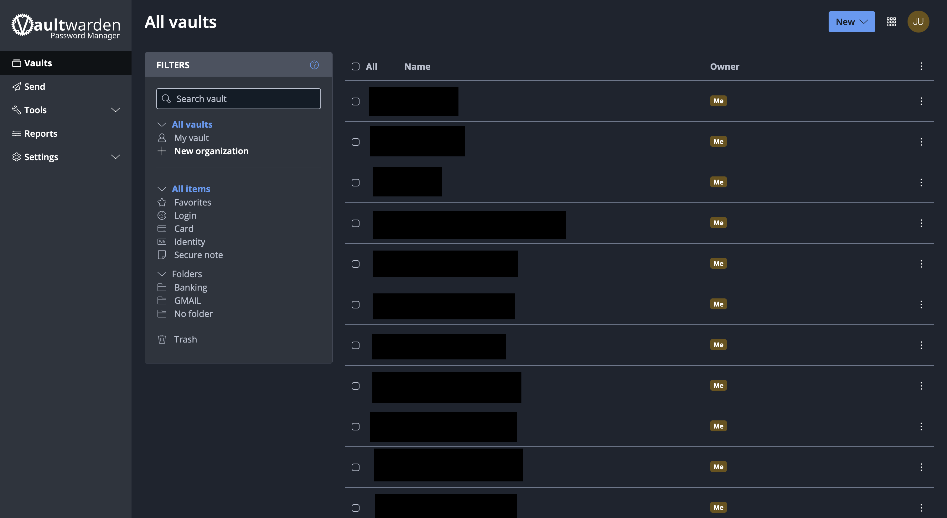Filter by My vault
This screenshot has height=518, width=947.
click(191, 138)
